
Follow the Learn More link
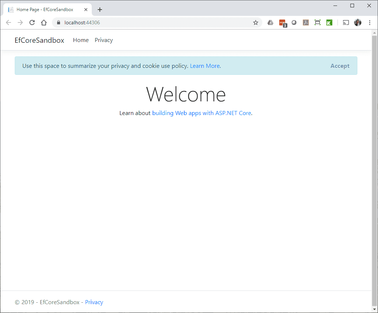pos(205,66)
